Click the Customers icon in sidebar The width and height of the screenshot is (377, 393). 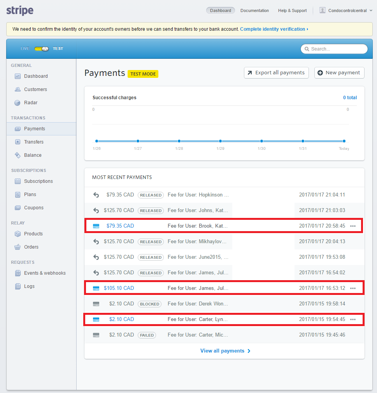click(18, 89)
